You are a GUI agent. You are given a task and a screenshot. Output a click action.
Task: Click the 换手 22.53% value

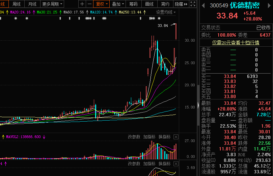(x=228, y=126)
